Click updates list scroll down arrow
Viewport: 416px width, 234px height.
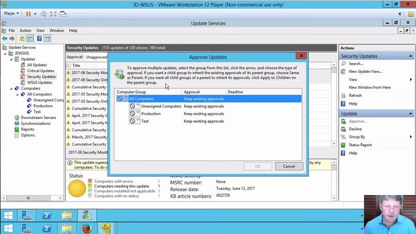(x=333, y=144)
